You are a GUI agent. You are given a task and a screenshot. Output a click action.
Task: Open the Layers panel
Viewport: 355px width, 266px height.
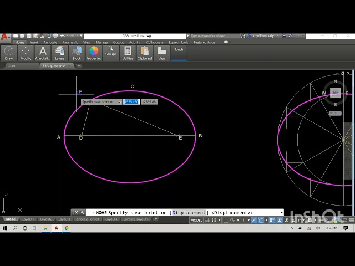click(x=60, y=53)
